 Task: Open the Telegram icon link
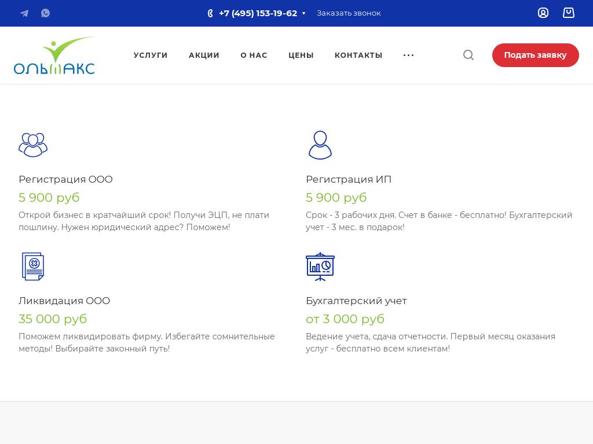(x=24, y=13)
